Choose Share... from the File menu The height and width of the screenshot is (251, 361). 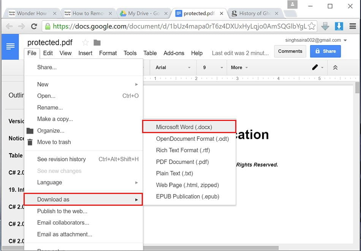point(84,67)
